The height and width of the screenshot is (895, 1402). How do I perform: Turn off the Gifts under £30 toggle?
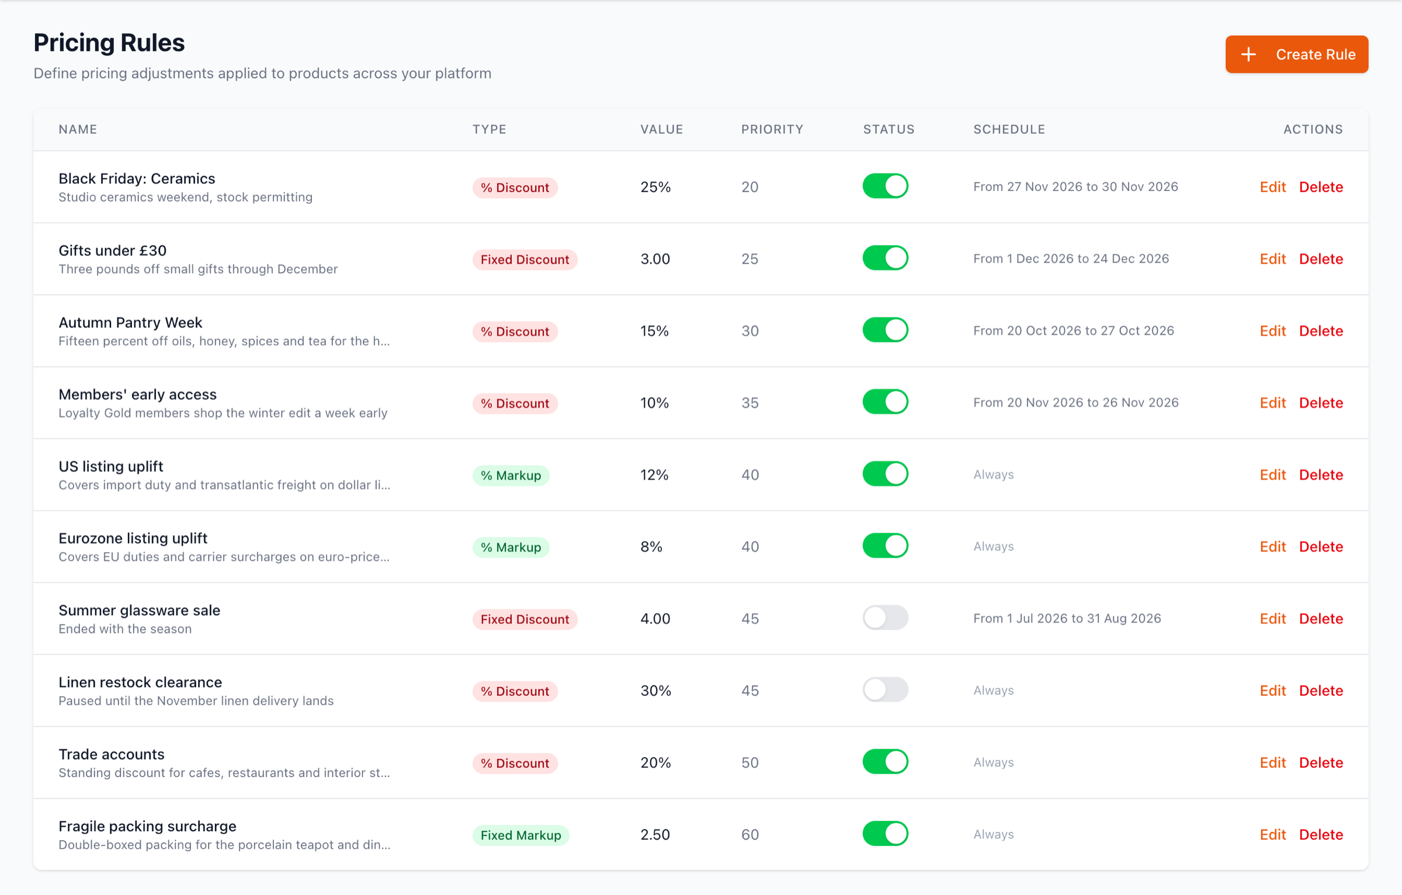tap(885, 258)
